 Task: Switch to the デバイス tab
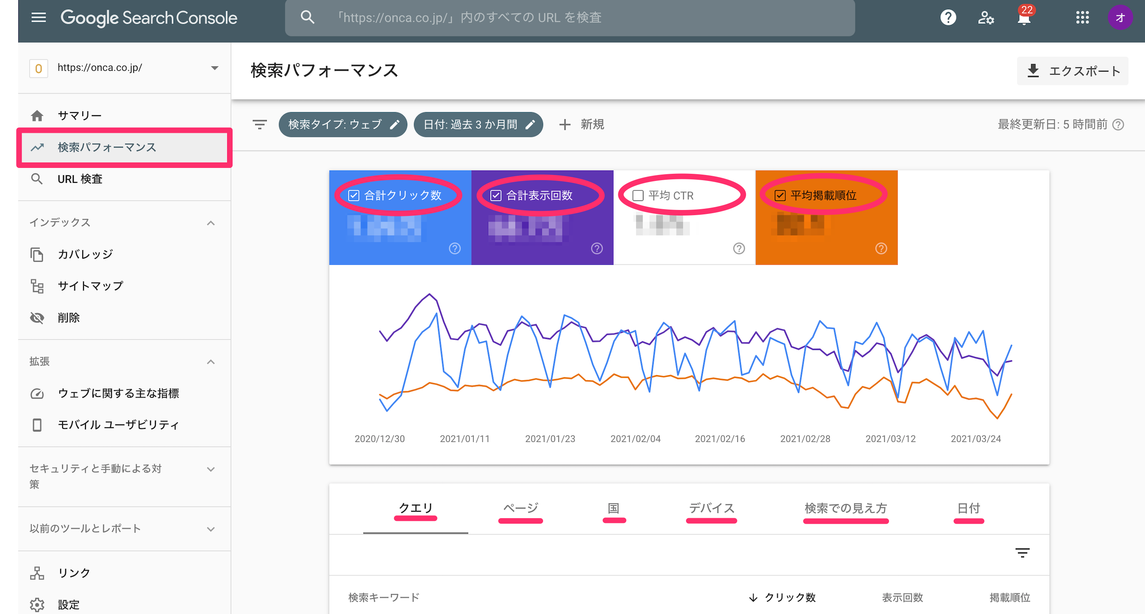point(711,508)
